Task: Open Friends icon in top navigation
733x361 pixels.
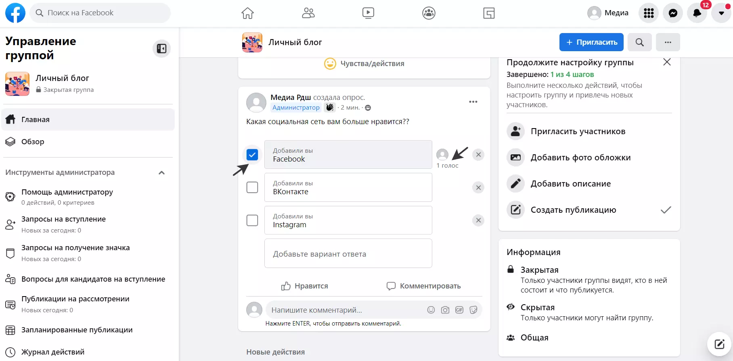Action: click(308, 13)
